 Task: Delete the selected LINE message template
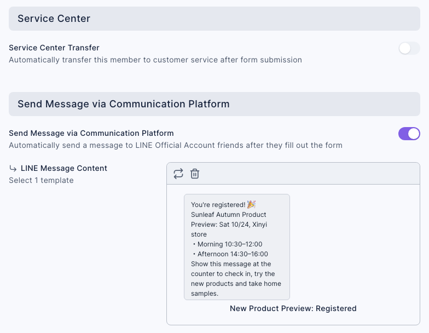click(x=195, y=174)
